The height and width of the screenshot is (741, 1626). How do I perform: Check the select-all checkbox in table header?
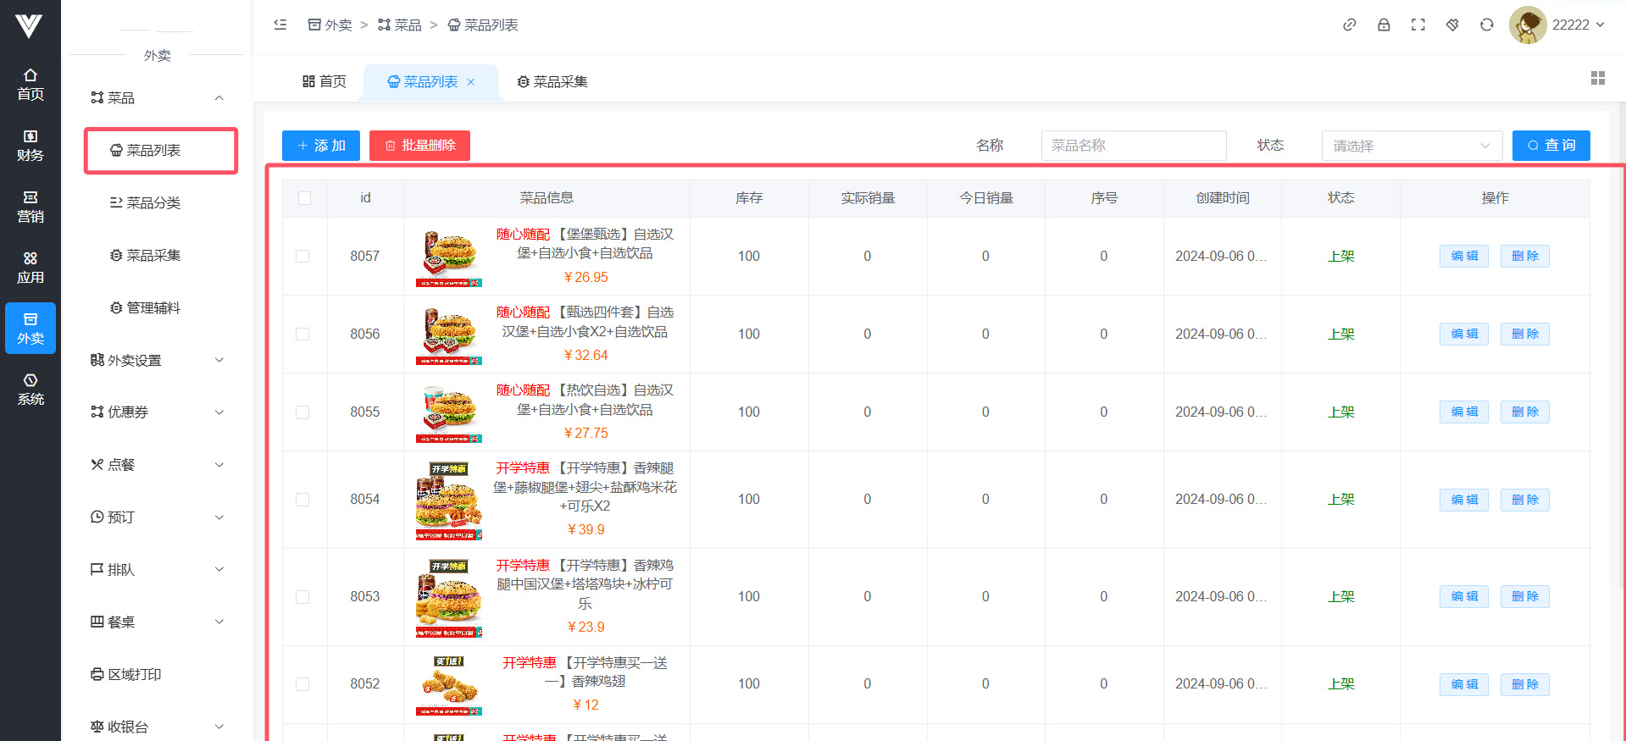coord(304,198)
